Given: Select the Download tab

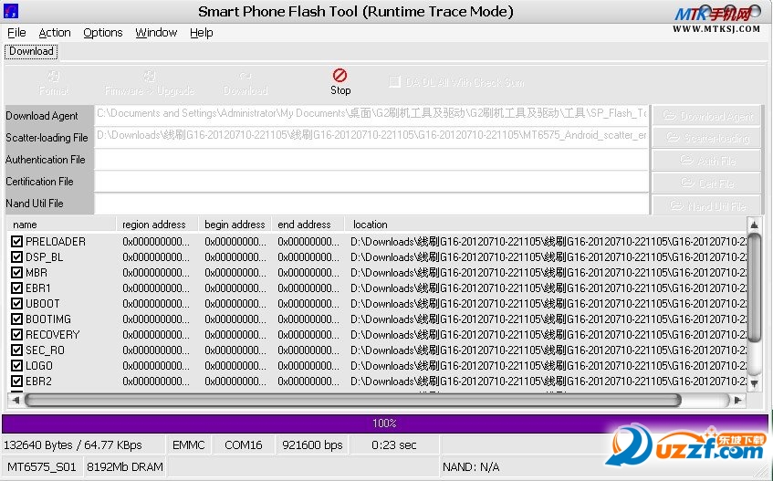Looking at the screenshot, I should pyautogui.click(x=31, y=51).
